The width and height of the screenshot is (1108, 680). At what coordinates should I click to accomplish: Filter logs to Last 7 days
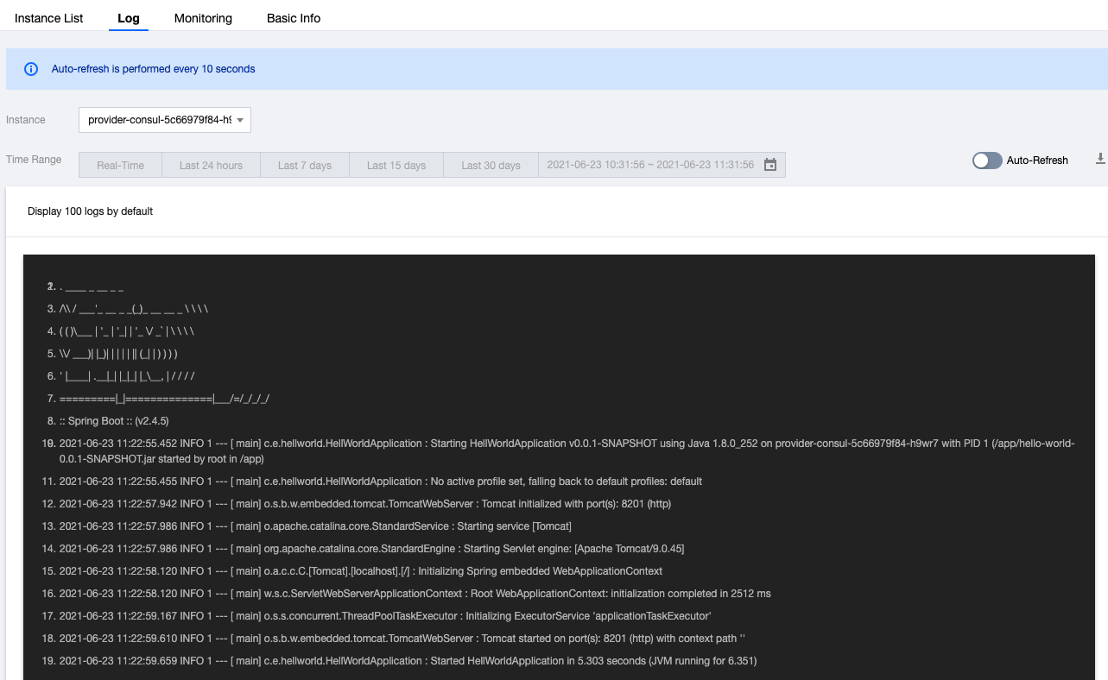pyautogui.click(x=304, y=166)
